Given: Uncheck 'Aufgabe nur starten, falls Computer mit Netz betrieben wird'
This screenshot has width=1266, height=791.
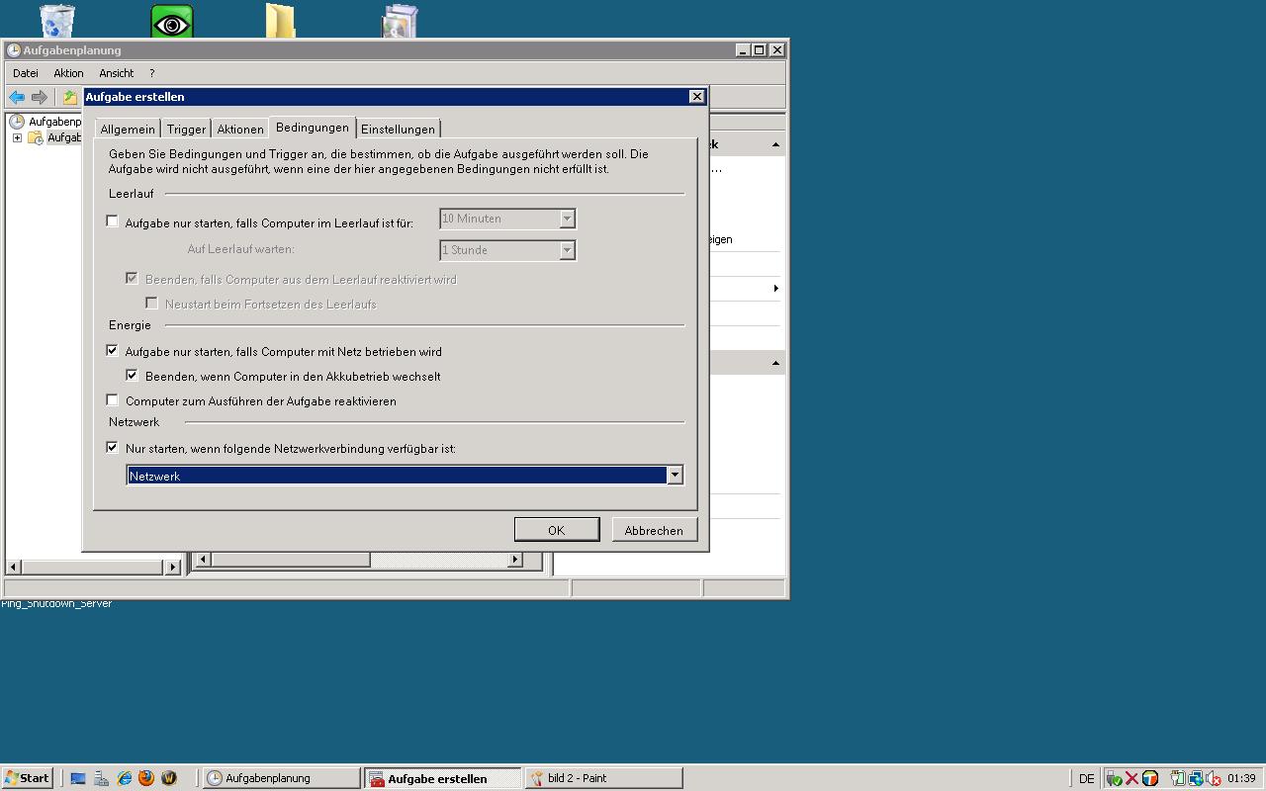Looking at the screenshot, I should click(113, 350).
